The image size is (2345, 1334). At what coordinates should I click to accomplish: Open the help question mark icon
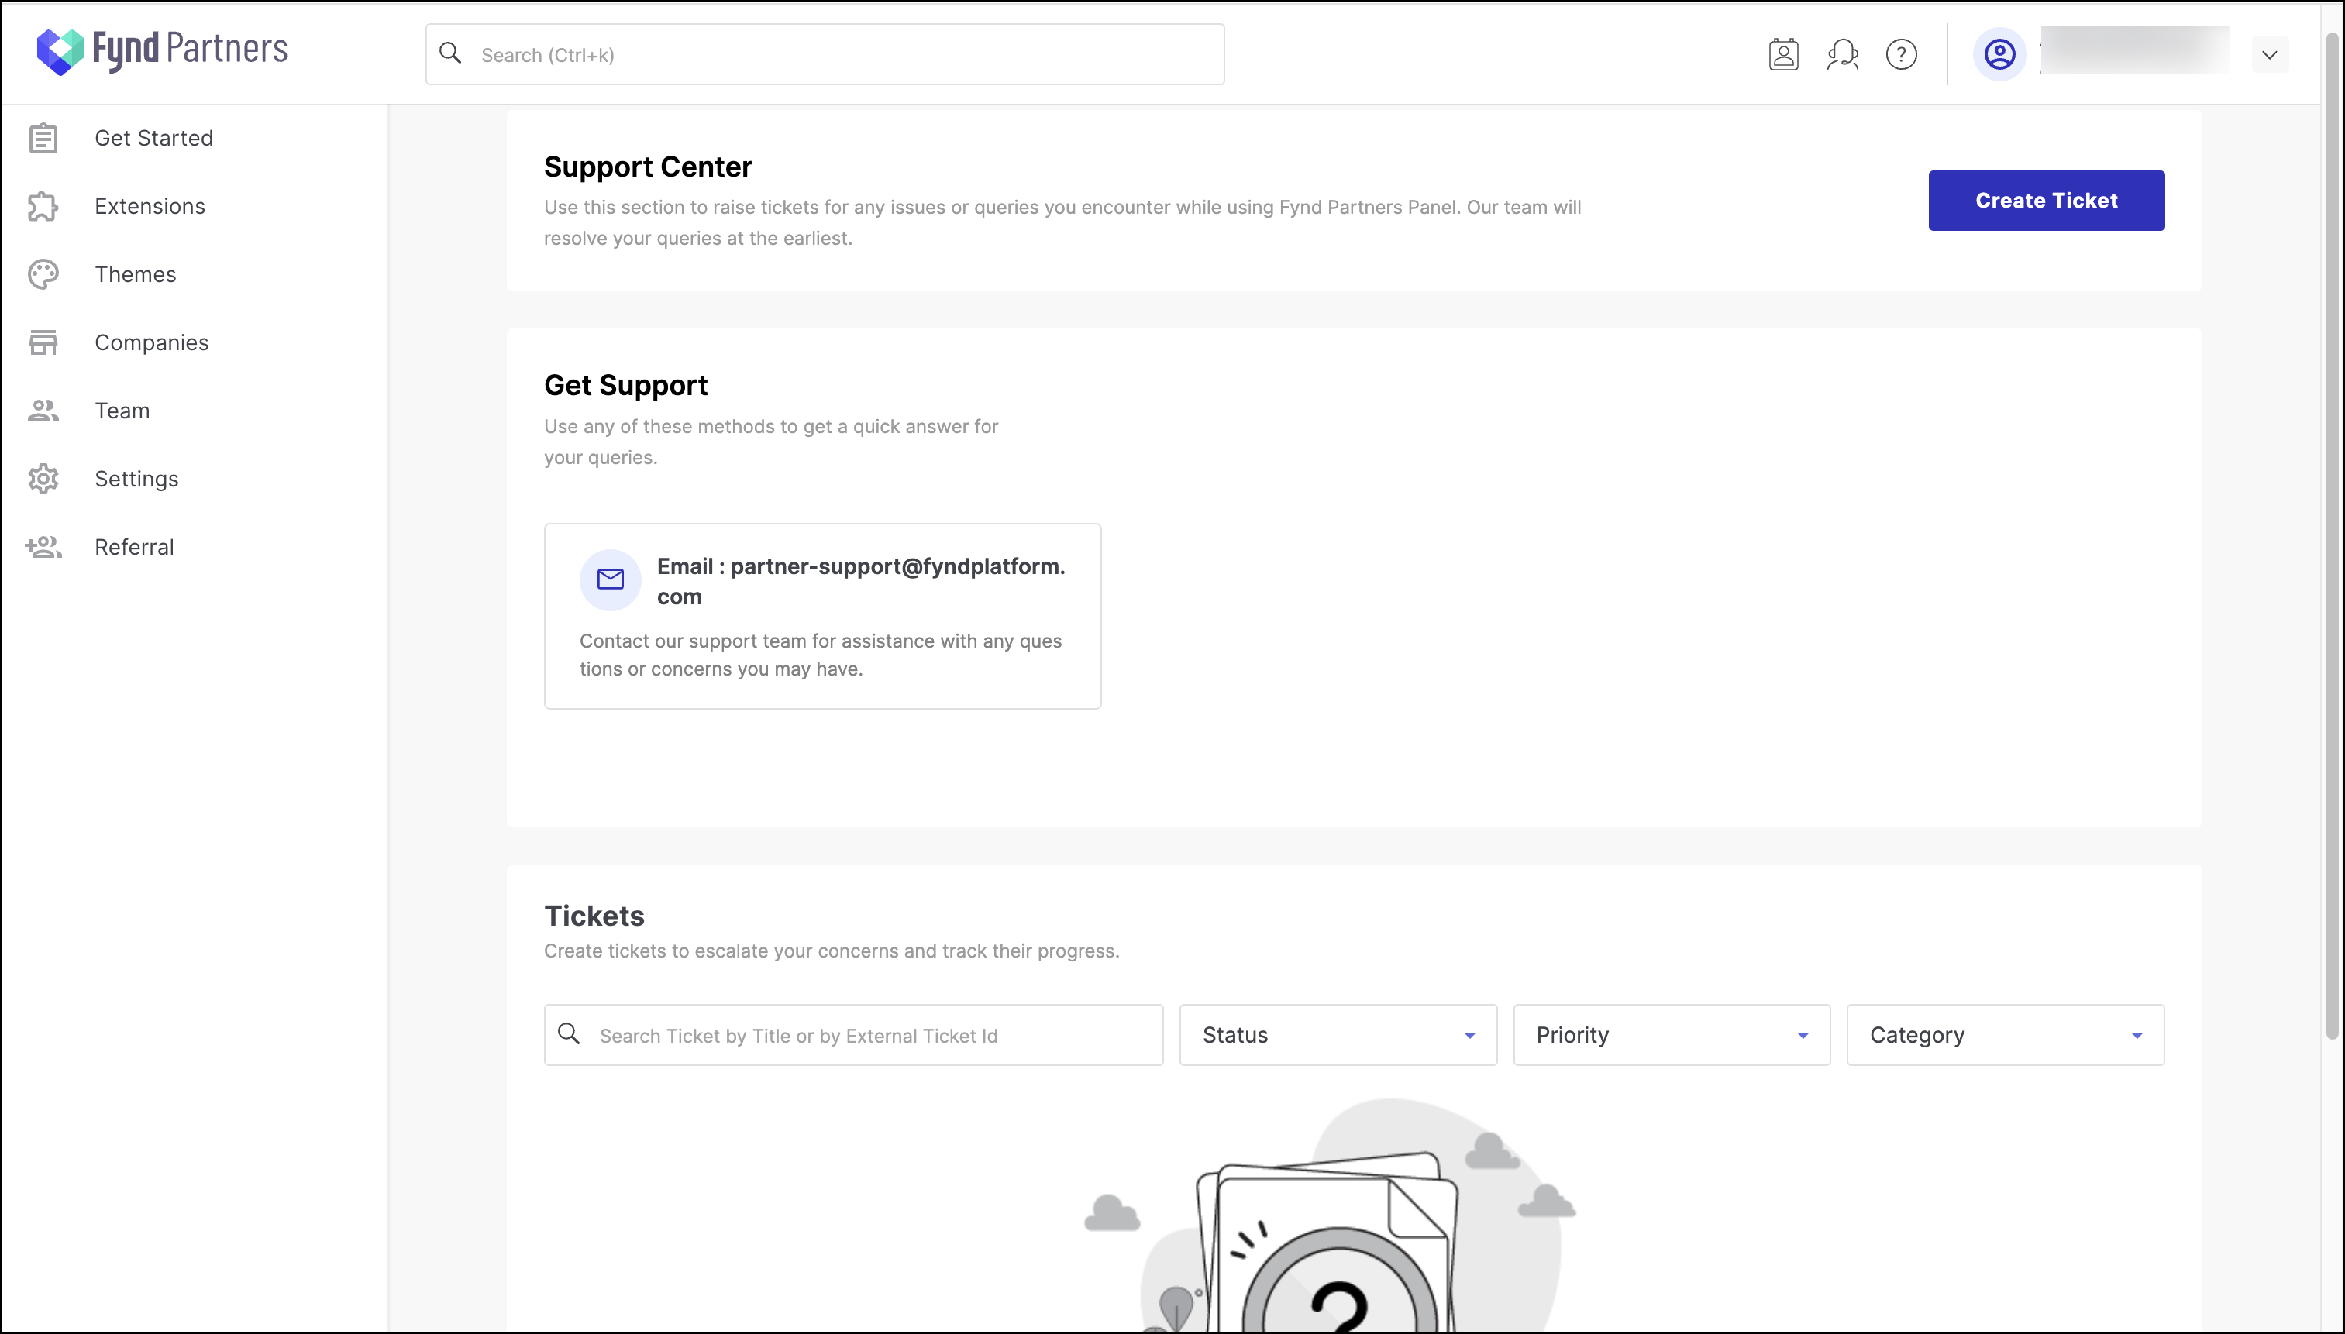point(1900,54)
